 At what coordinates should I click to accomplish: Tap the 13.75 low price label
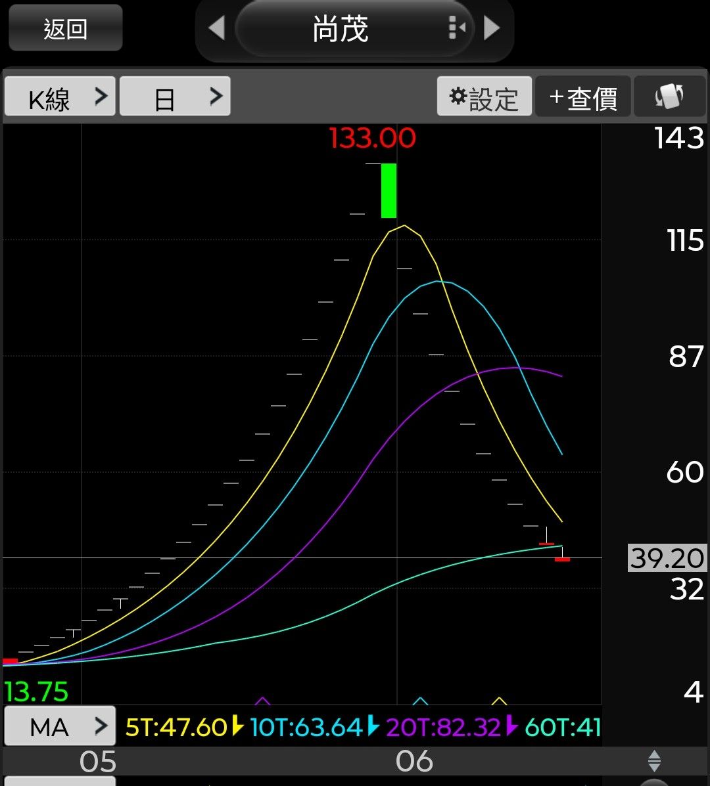pos(36,691)
